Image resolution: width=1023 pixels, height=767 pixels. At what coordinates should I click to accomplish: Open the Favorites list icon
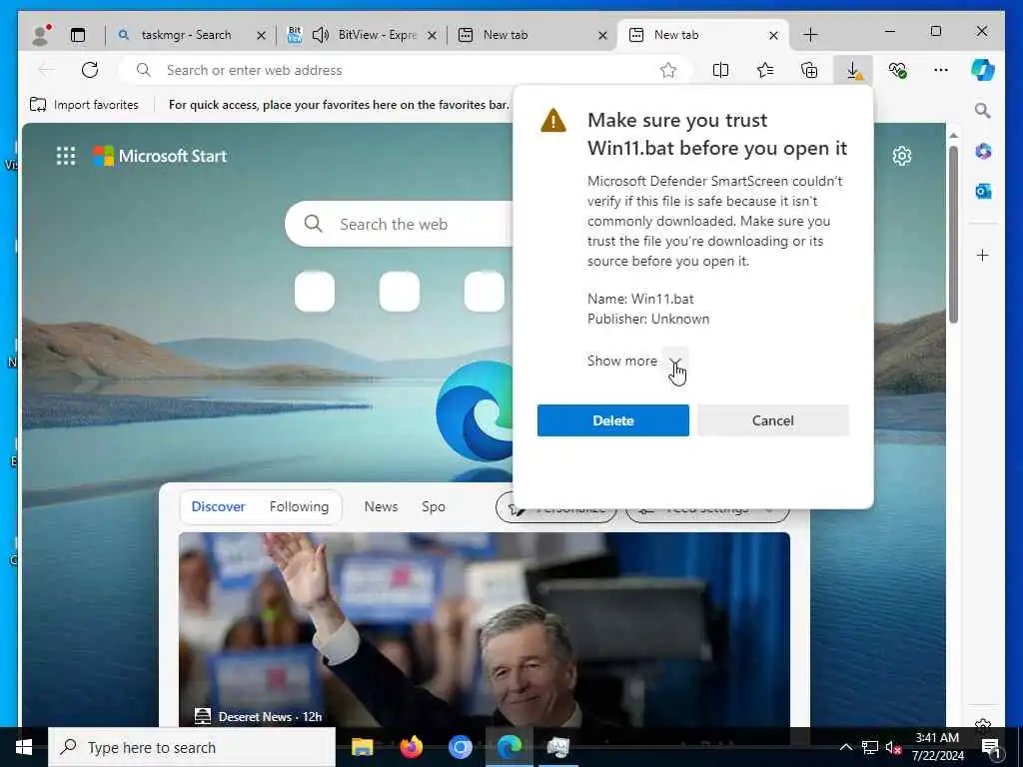click(765, 70)
